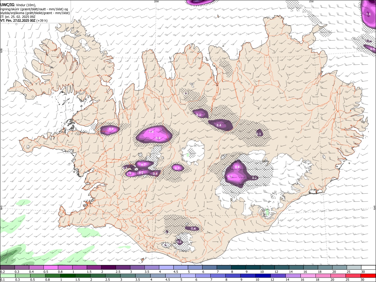376x282 pixels.
Task: Click the dark teal snow swatch labelled 8
Action: 238,267
